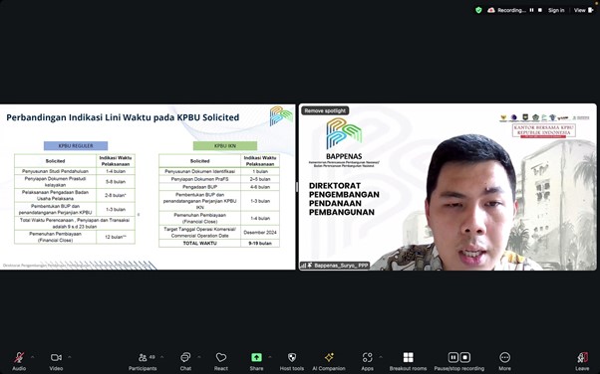Screen dimensions: 600x374
Task: Stop recording in bottom toolbar
Action: tap(464, 357)
